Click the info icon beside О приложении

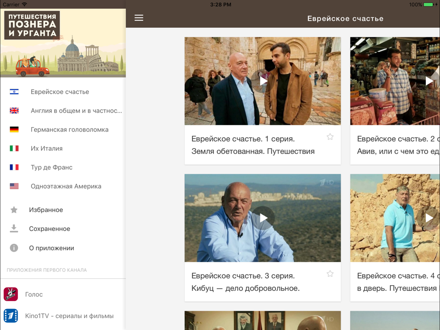click(x=14, y=248)
